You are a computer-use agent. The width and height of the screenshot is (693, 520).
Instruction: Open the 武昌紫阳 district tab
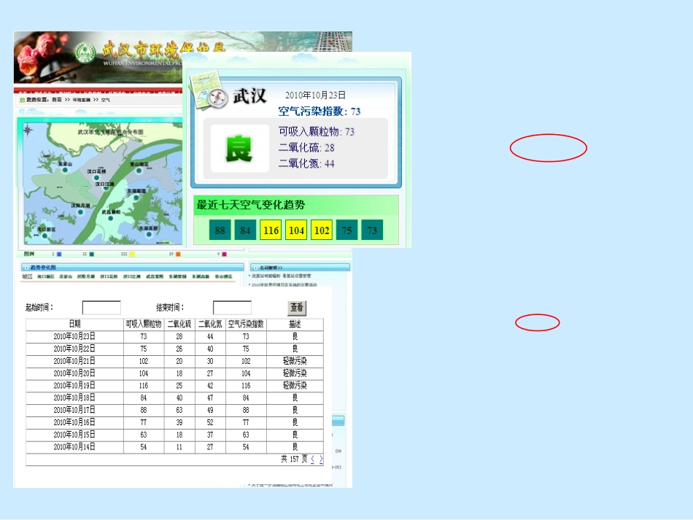[155, 276]
